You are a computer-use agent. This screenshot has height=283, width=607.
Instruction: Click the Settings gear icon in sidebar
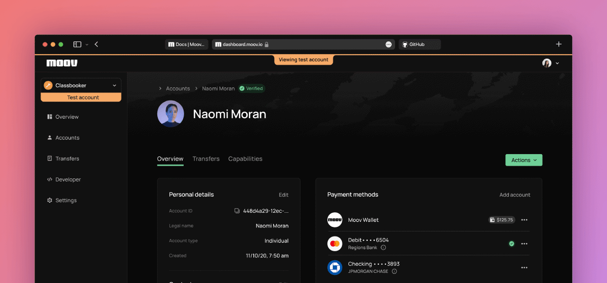[x=50, y=201]
